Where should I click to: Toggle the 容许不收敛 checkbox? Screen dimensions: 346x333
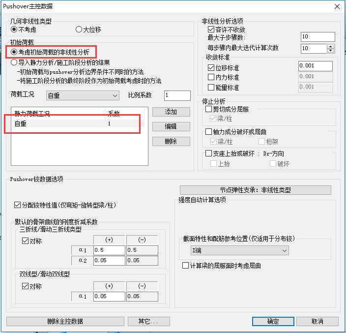[211, 30]
